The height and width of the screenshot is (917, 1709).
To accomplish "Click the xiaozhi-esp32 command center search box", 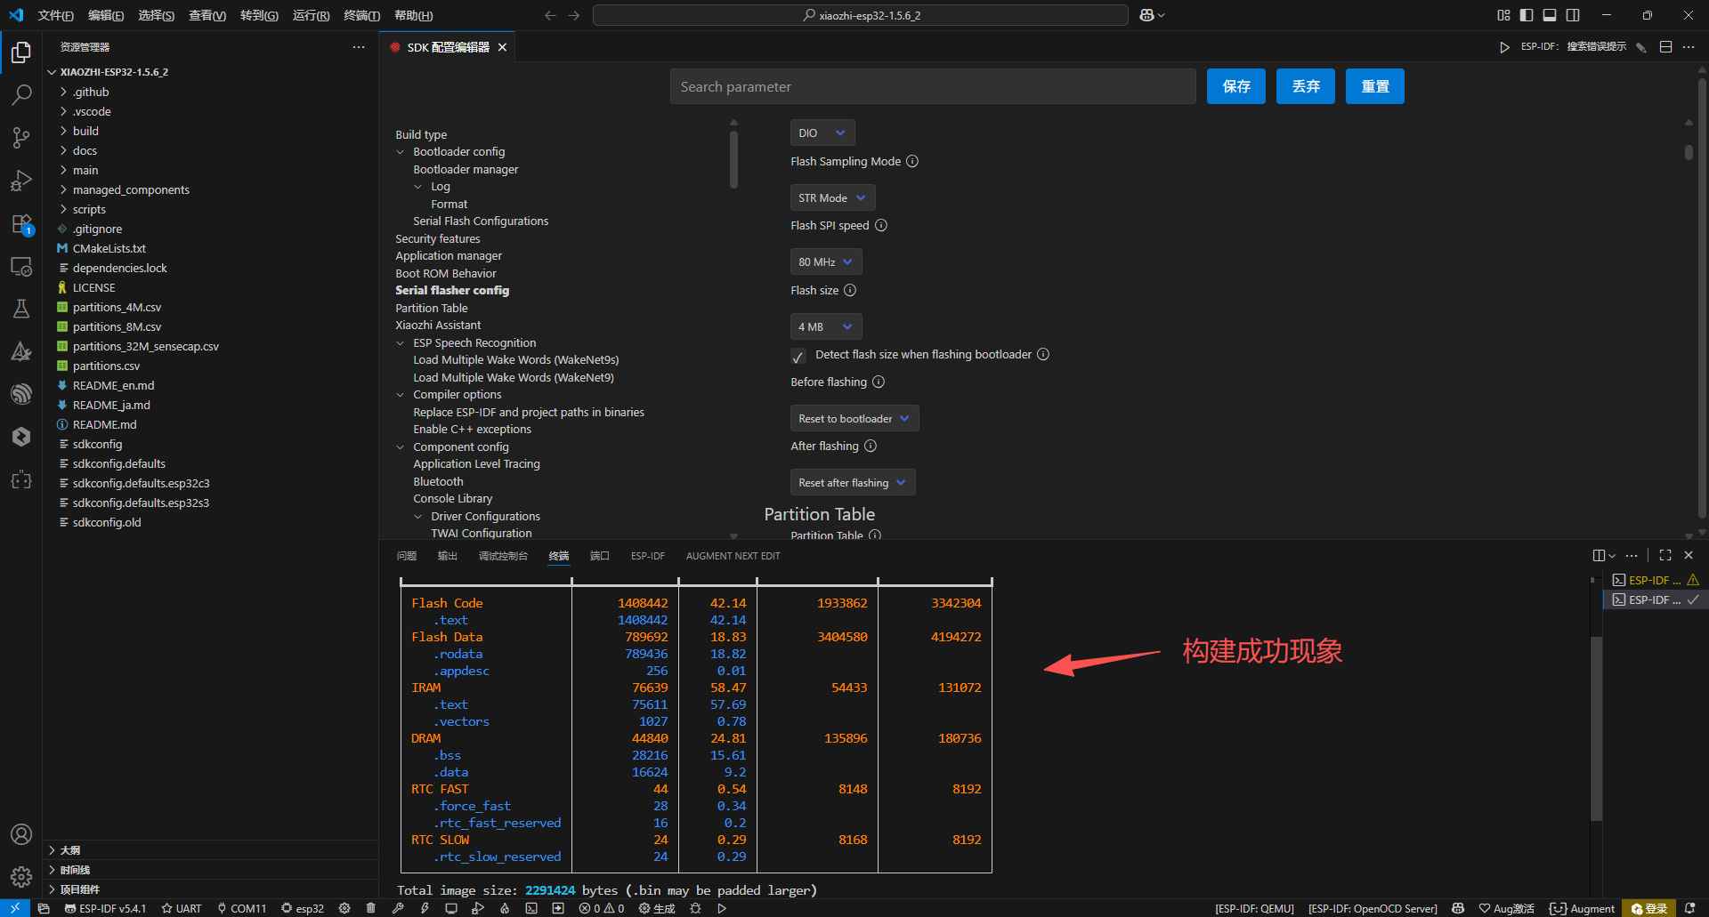I will (x=861, y=15).
